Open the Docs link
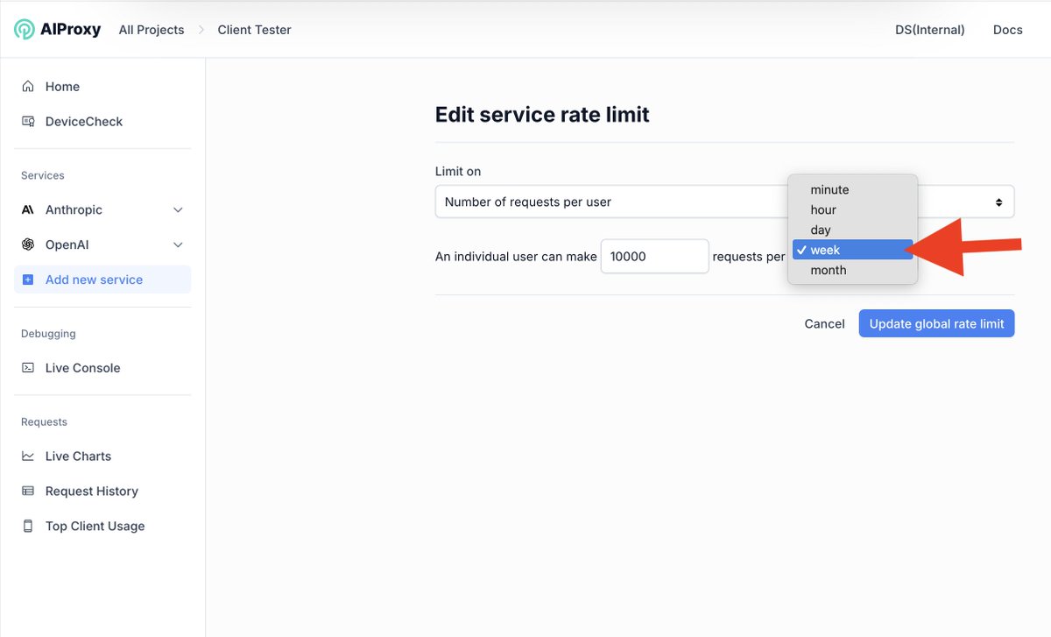1051x637 pixels. pos(1008,30)
